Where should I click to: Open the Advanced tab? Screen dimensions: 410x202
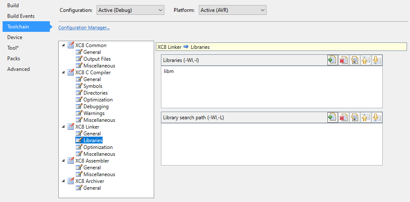point(18,69)
